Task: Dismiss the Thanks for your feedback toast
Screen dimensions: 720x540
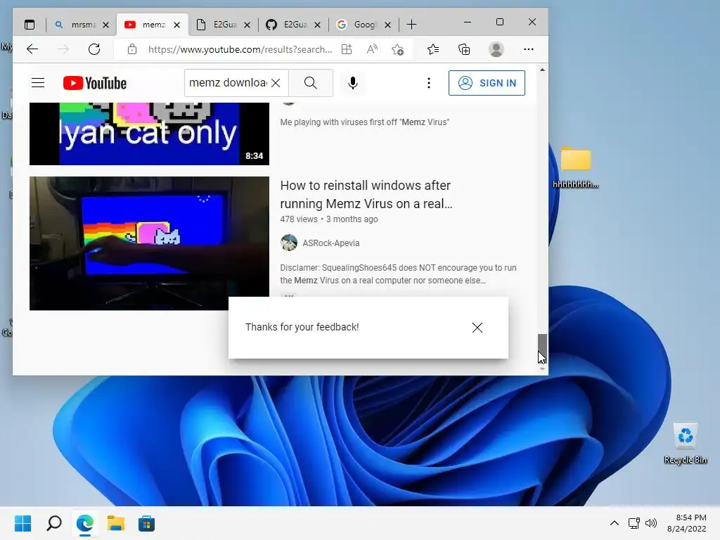Action: click(477, 328)
